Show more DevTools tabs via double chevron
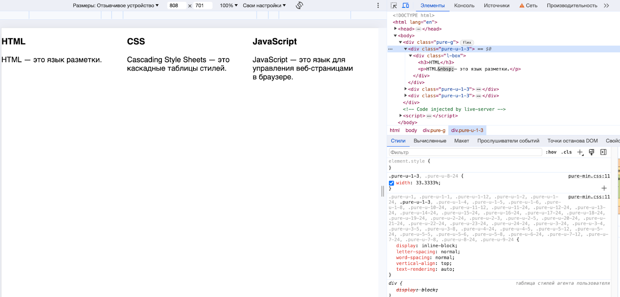 pos(606,5)
